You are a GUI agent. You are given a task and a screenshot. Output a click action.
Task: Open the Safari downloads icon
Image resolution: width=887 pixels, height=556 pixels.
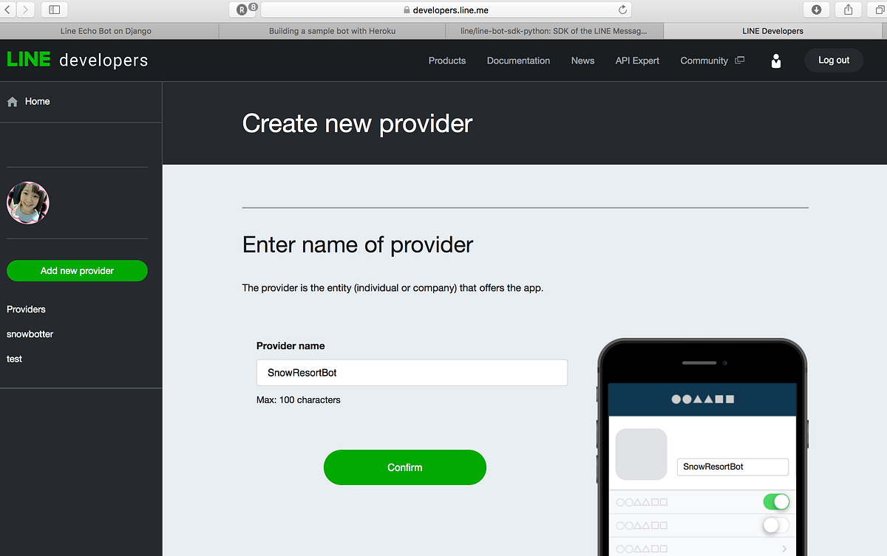[815, 10]
